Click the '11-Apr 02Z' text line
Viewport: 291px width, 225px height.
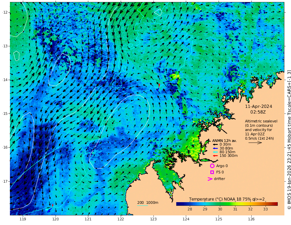coord(255,134)
